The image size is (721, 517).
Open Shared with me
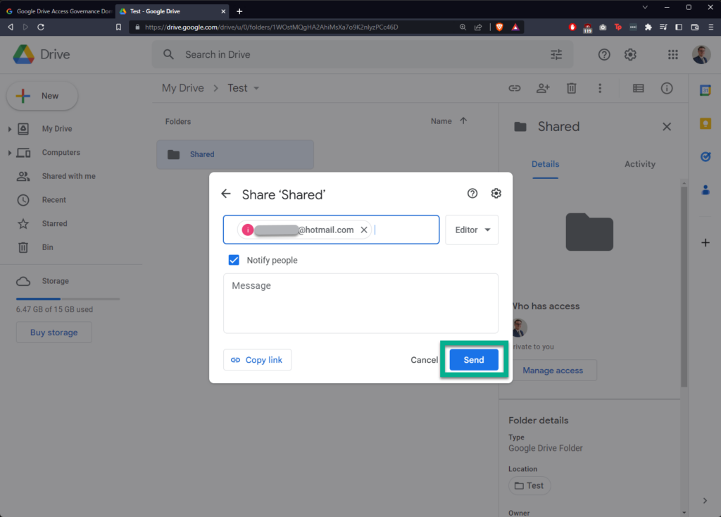coord(68,176)
